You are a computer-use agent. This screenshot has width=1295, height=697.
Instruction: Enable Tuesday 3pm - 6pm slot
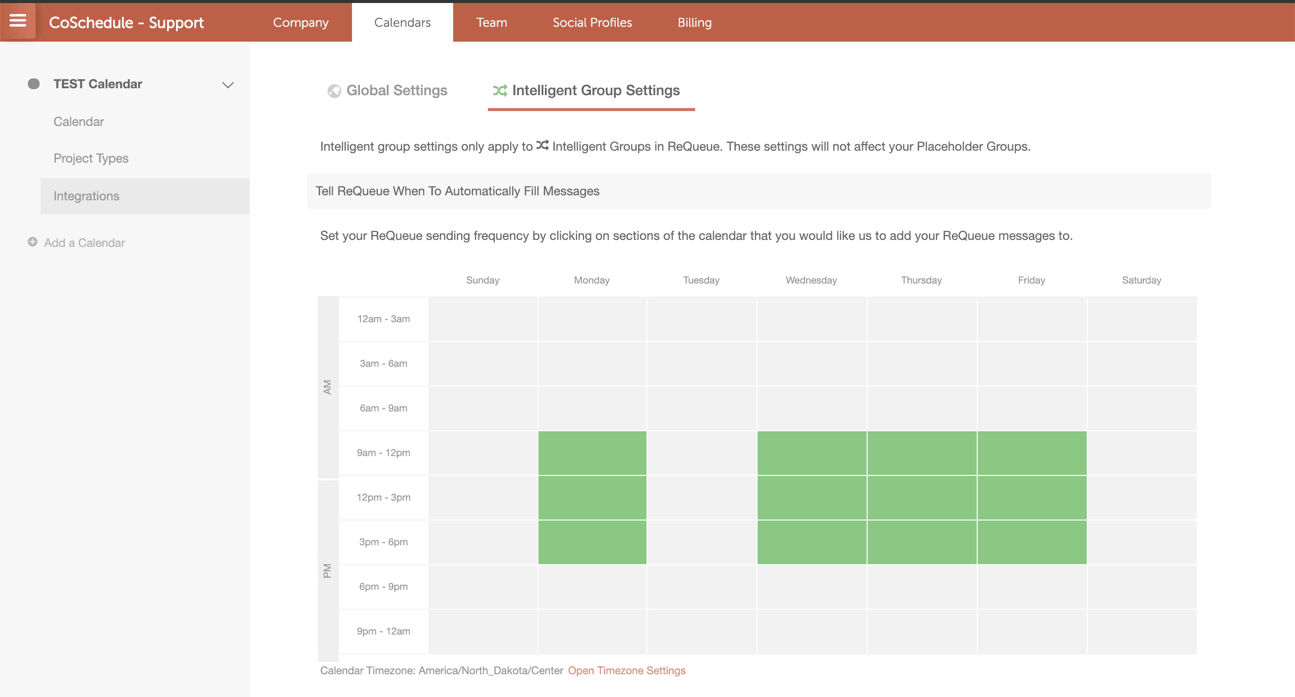point(702,542)
